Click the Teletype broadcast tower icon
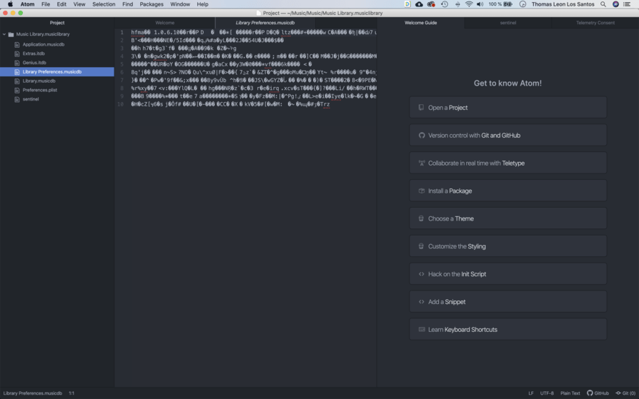Image resolution: width=639 pixels, height=399 pixels. [x=422, y=163]
